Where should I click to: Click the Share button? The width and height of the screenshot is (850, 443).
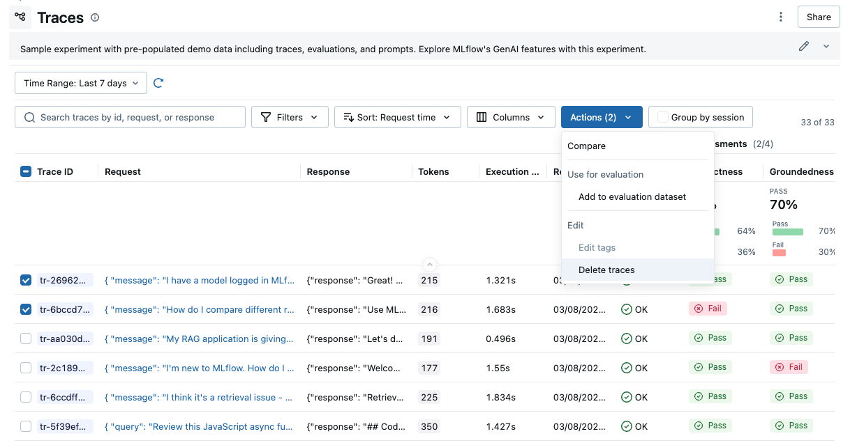818,17
